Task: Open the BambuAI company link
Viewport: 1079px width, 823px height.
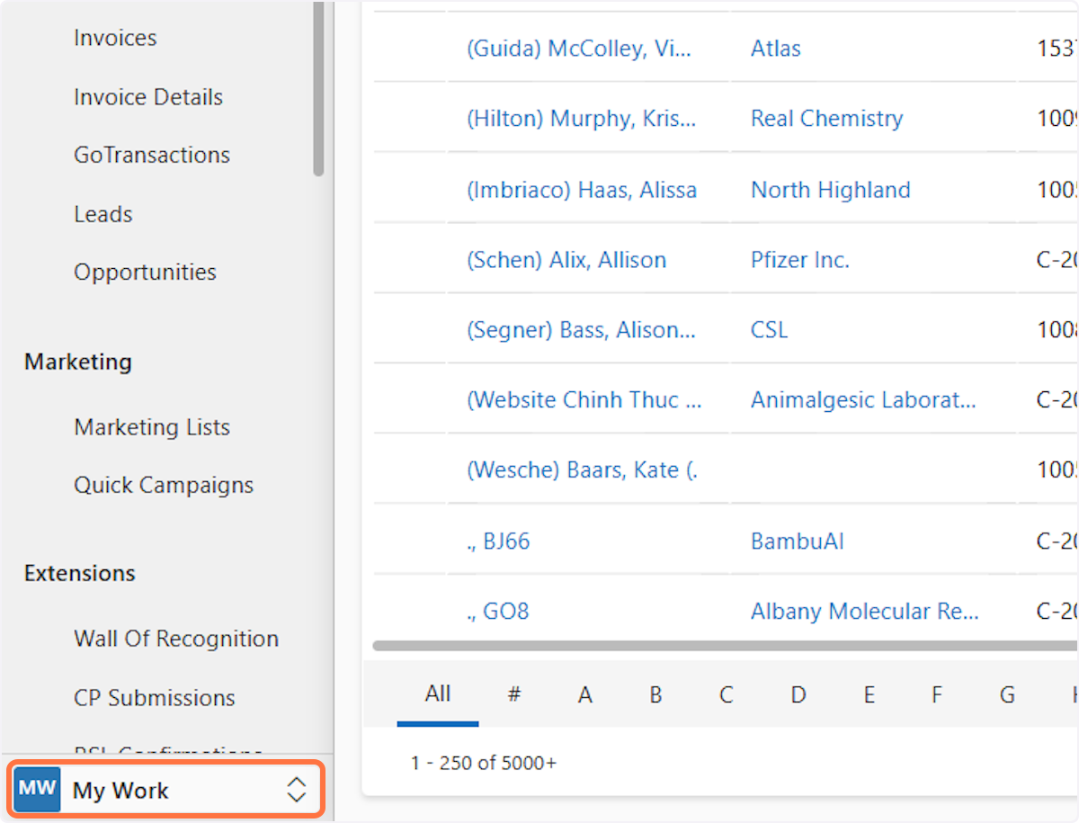Action: coord(797,541)
